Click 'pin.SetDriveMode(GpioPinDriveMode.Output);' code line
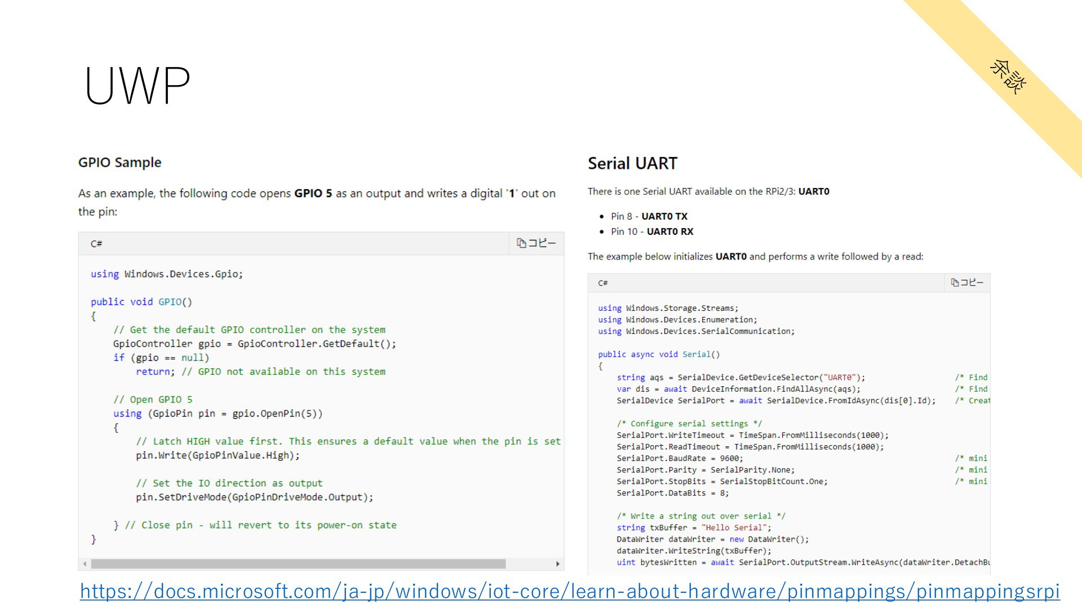Viewport: 1082px width, 608px height. 254,497
